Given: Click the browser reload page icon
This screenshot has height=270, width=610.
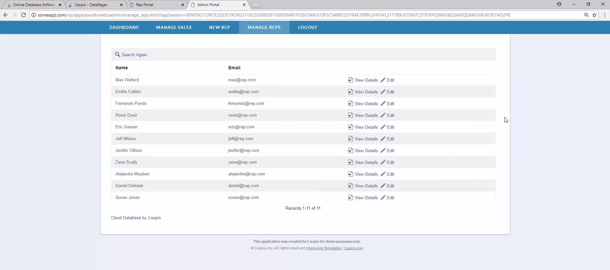Looking at the screenshot, I should tap(23, 15).
